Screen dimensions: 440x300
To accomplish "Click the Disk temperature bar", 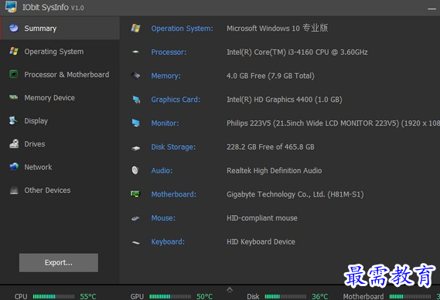I will coord(285,296).
